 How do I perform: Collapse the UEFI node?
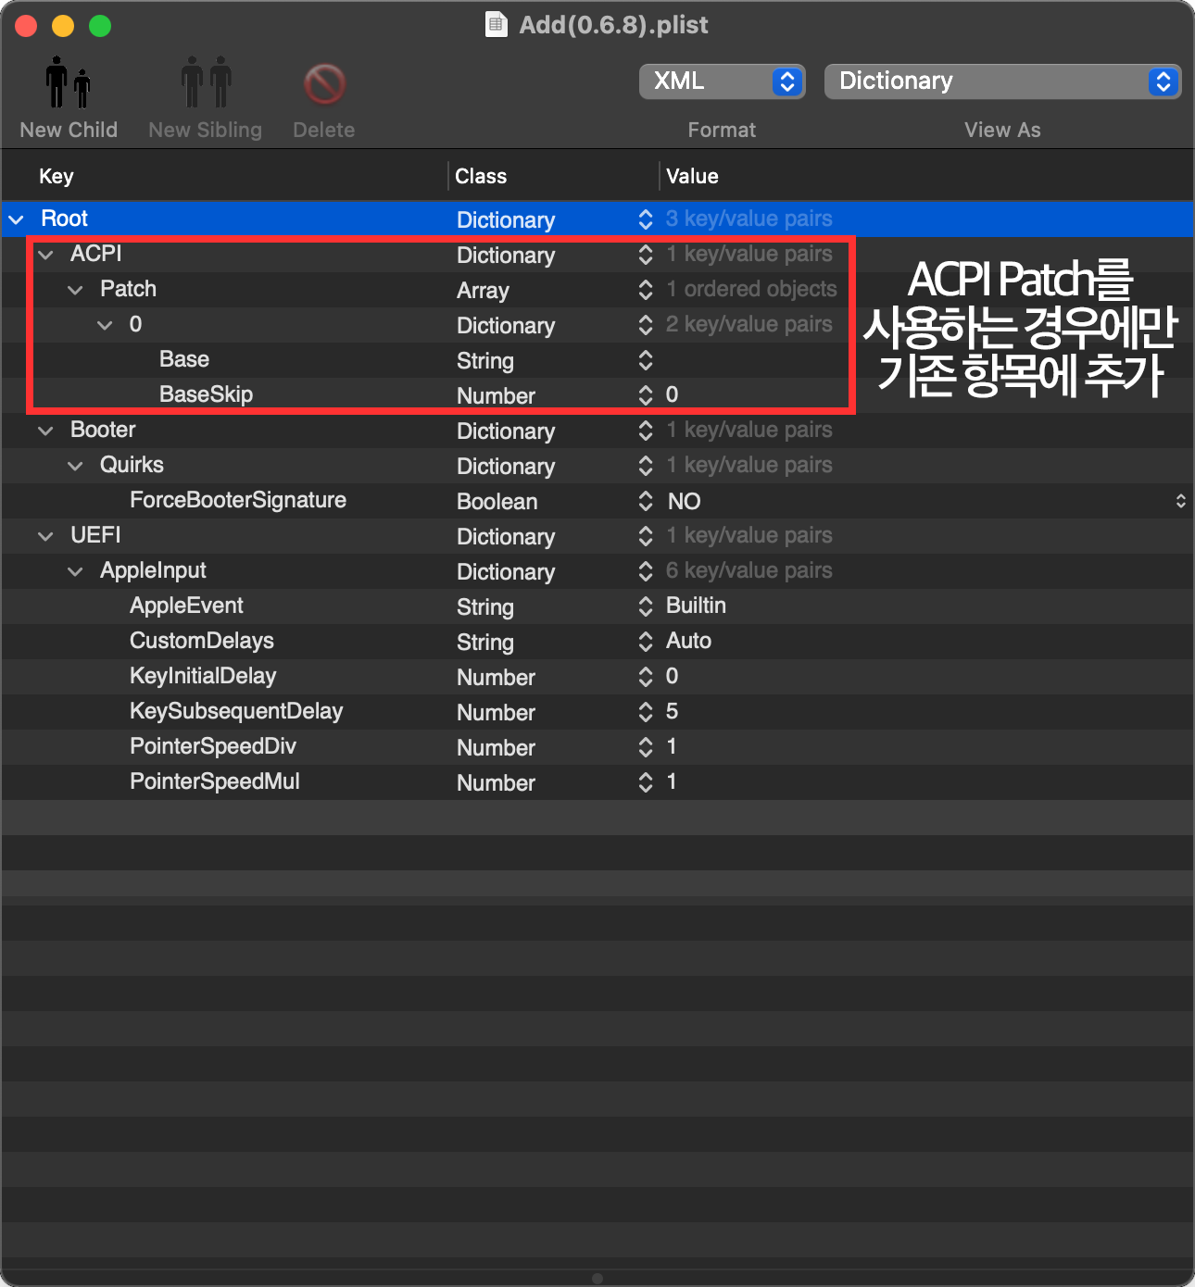(46, 536)
